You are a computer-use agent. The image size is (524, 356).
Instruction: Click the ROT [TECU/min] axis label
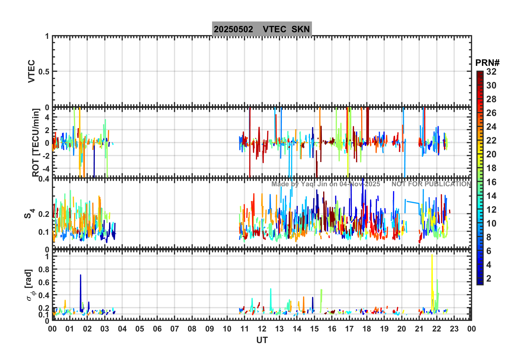[x=36, y=142]
